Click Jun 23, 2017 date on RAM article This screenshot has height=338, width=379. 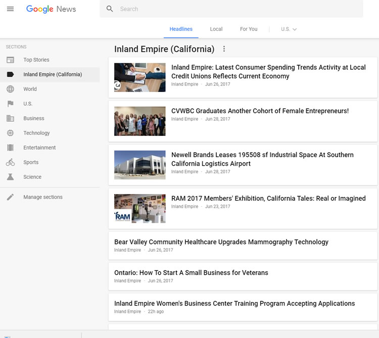tap(217, 206)
